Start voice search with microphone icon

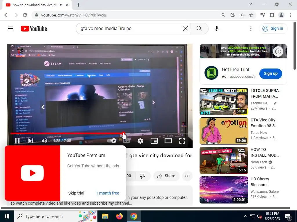tap(216, 29)
